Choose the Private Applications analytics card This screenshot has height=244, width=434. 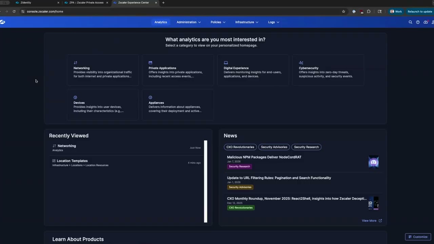coord(178,70)
